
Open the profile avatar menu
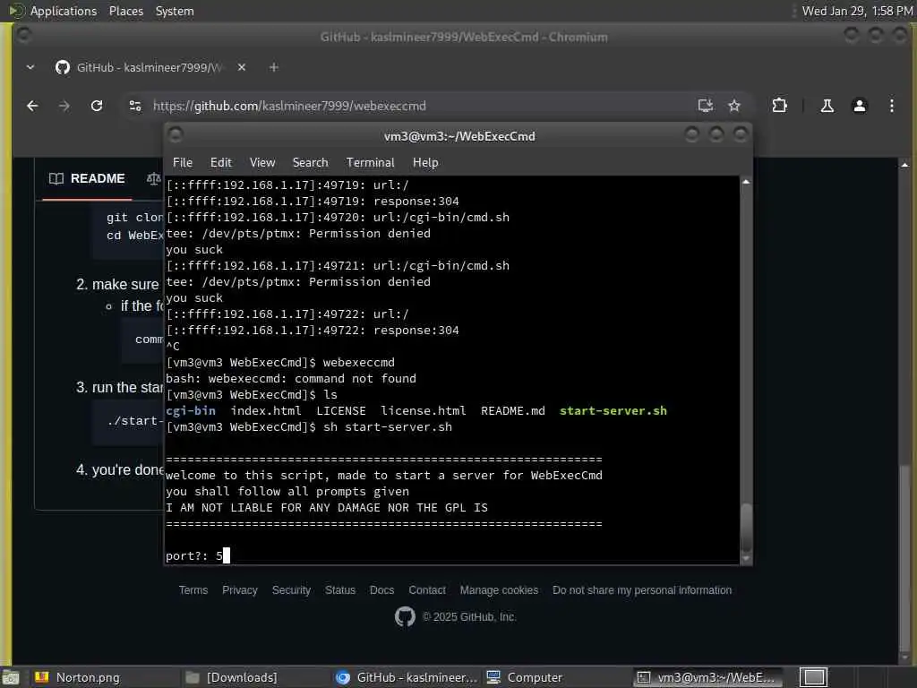(x=859, y=106)
